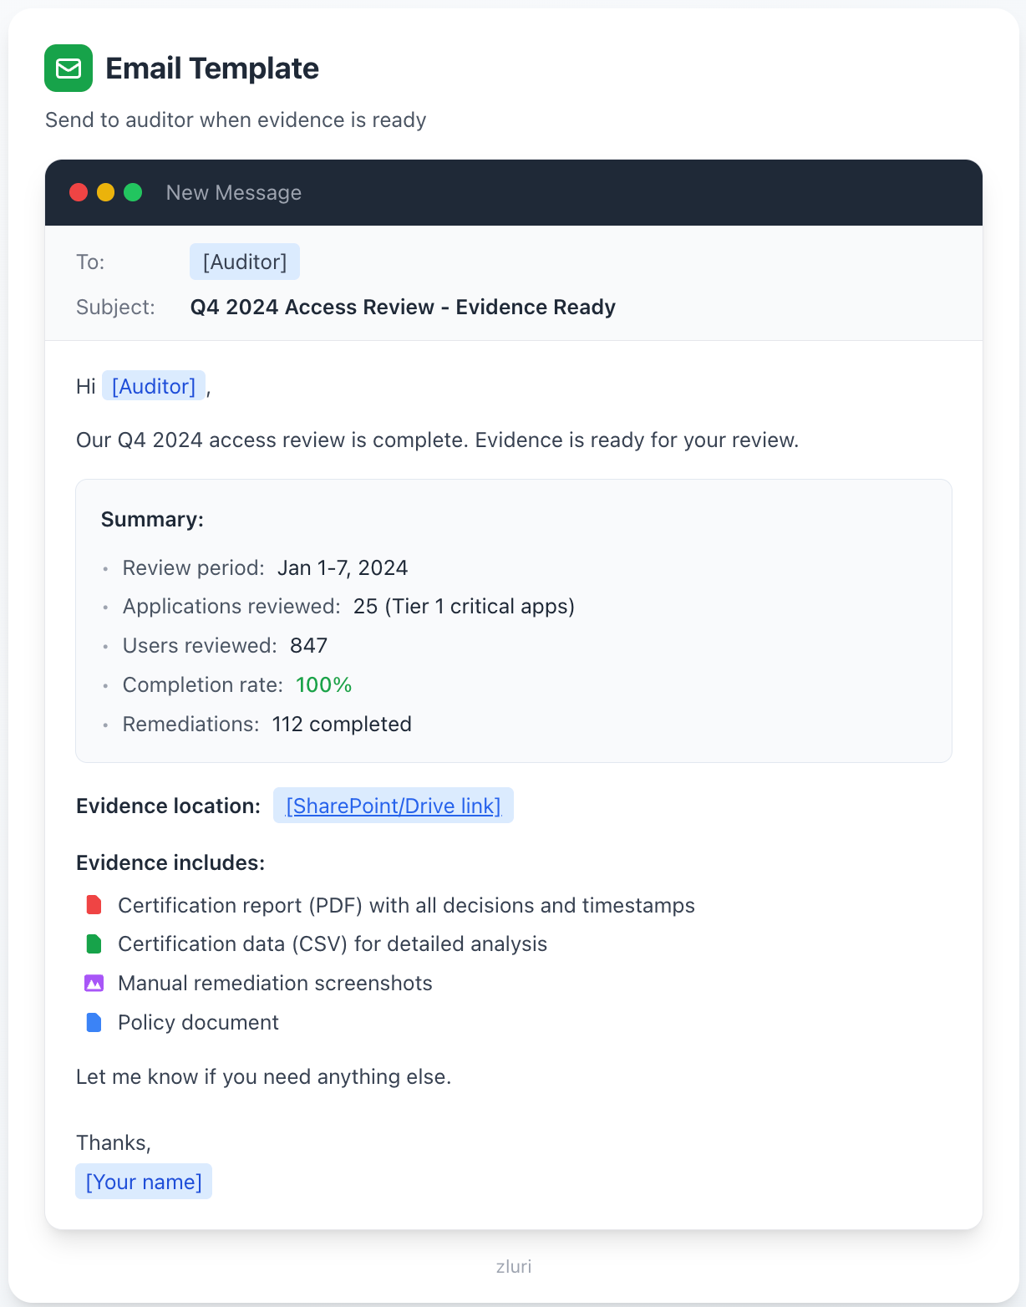The height and width of the screenshot is (1307, 1026).
Task: Click 'Send to auditor when evidence is ready'
Action: coord(236,120)
